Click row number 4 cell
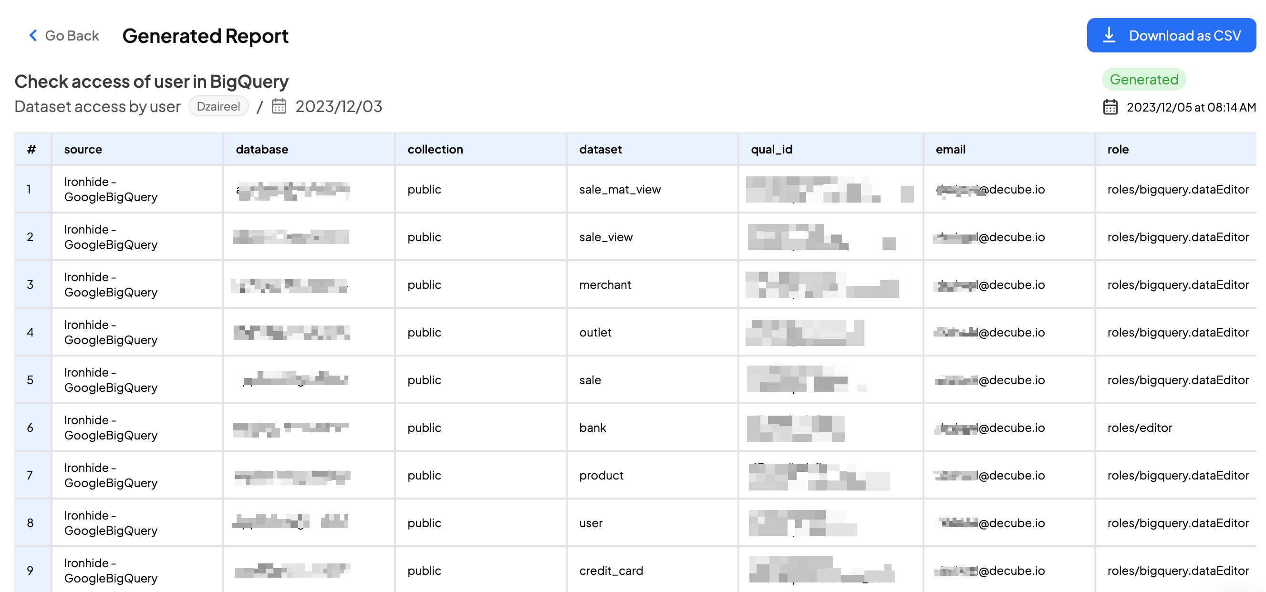 (31, 333)
